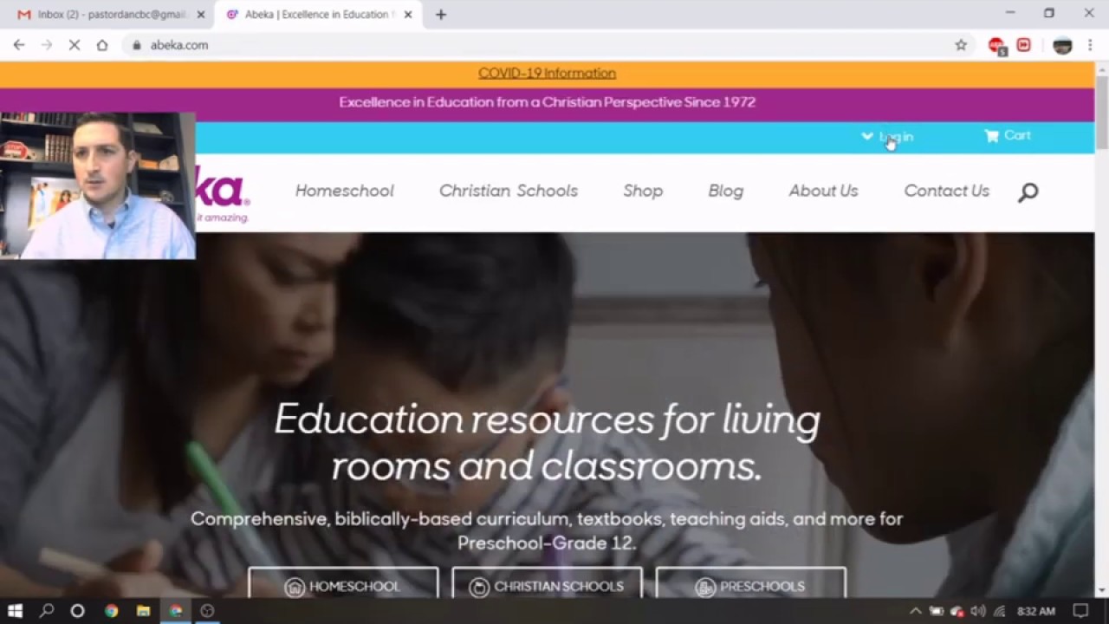Stop loading the page with X button
Viewport: 1109px width, 624px height.
[75, 45]
